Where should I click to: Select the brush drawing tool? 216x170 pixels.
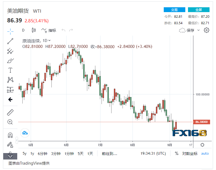tap(10, 61)
